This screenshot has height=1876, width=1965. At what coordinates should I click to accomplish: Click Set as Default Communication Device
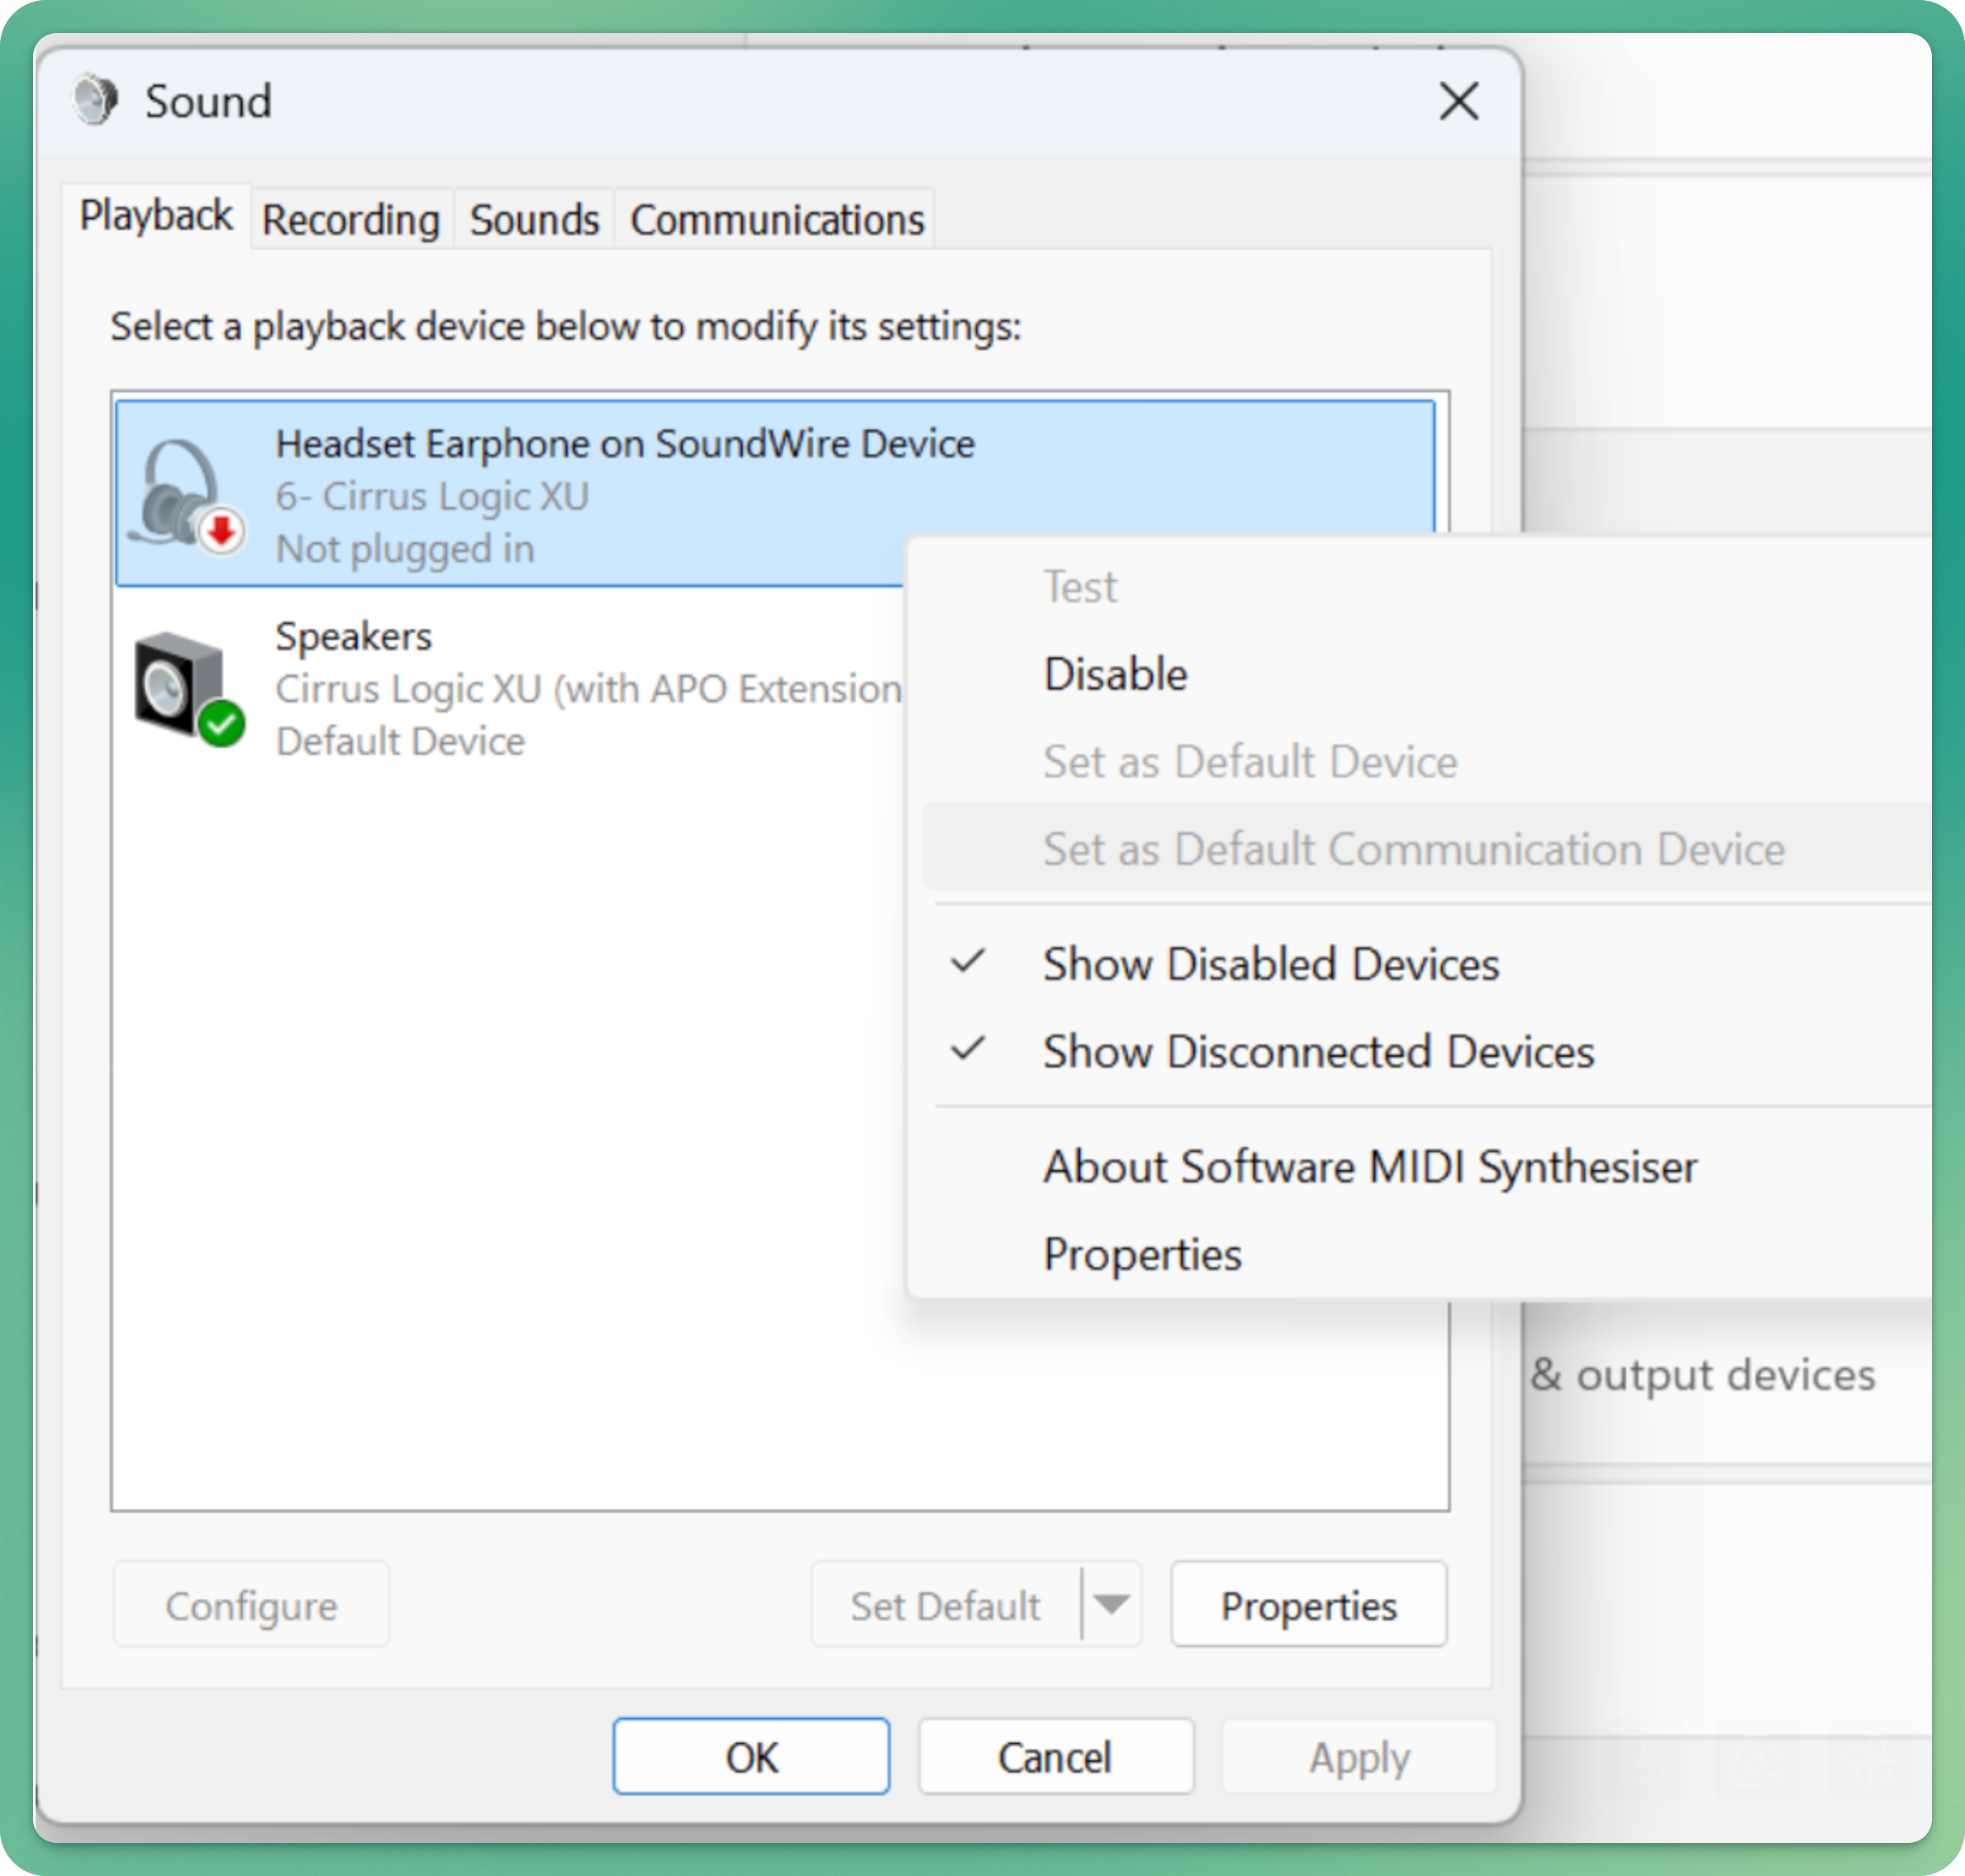[1413, 849]
